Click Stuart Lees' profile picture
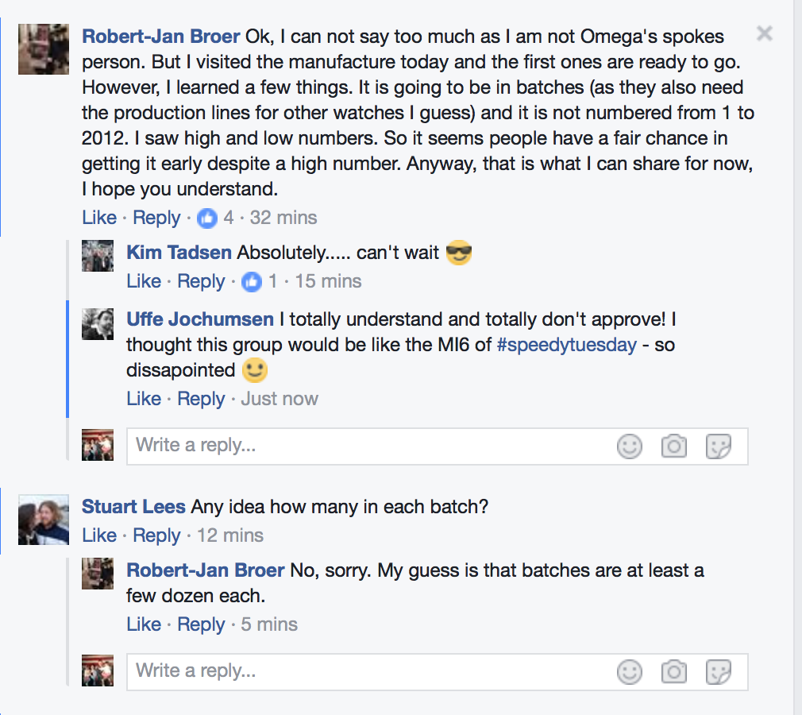 44,520
